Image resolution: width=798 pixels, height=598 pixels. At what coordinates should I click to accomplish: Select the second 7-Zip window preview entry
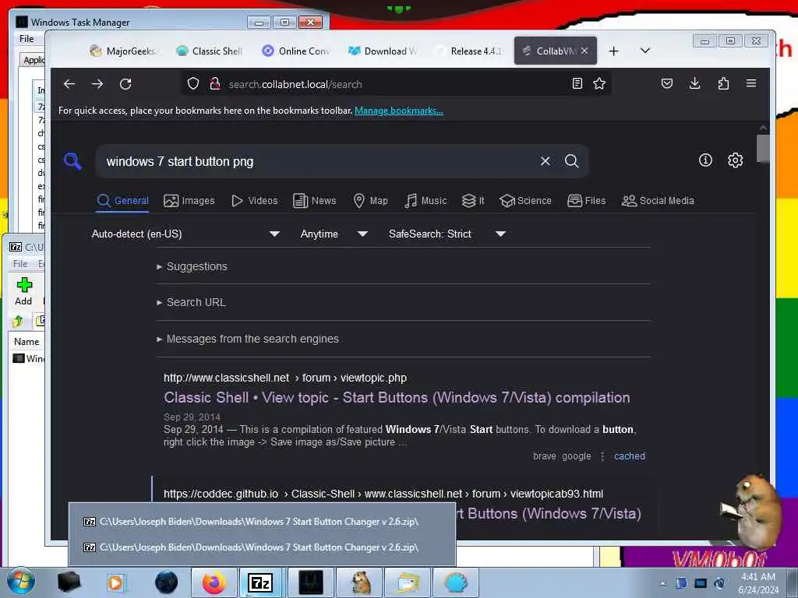[x=262, y=547]
